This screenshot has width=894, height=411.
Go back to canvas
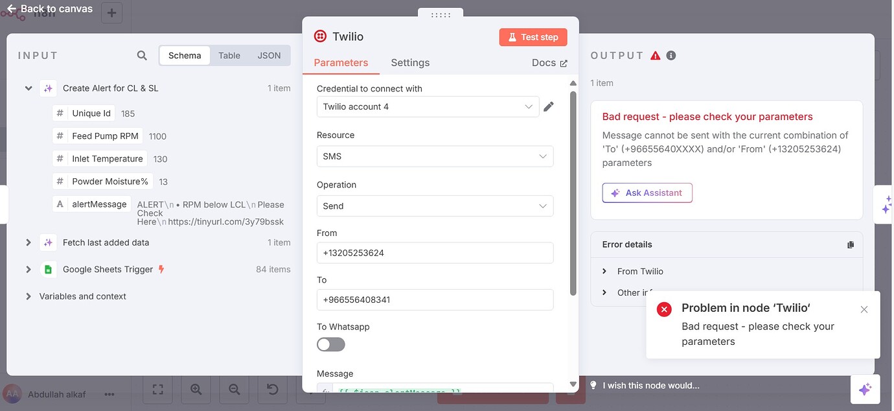(49, 8)
